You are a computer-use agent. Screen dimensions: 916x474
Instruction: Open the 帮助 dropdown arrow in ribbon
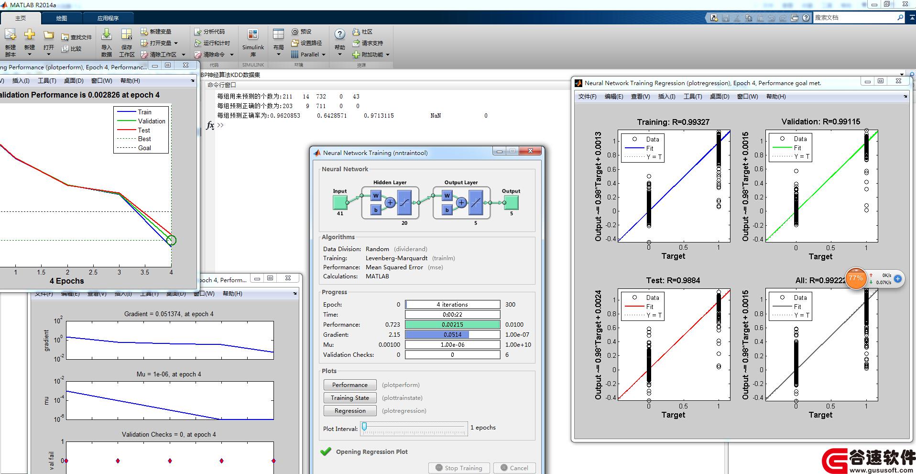pyautogui.click(x=340, y=55)
